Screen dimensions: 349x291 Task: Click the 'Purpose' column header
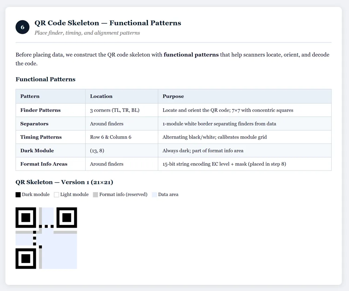pyautogui.click(x=245, y=96)
